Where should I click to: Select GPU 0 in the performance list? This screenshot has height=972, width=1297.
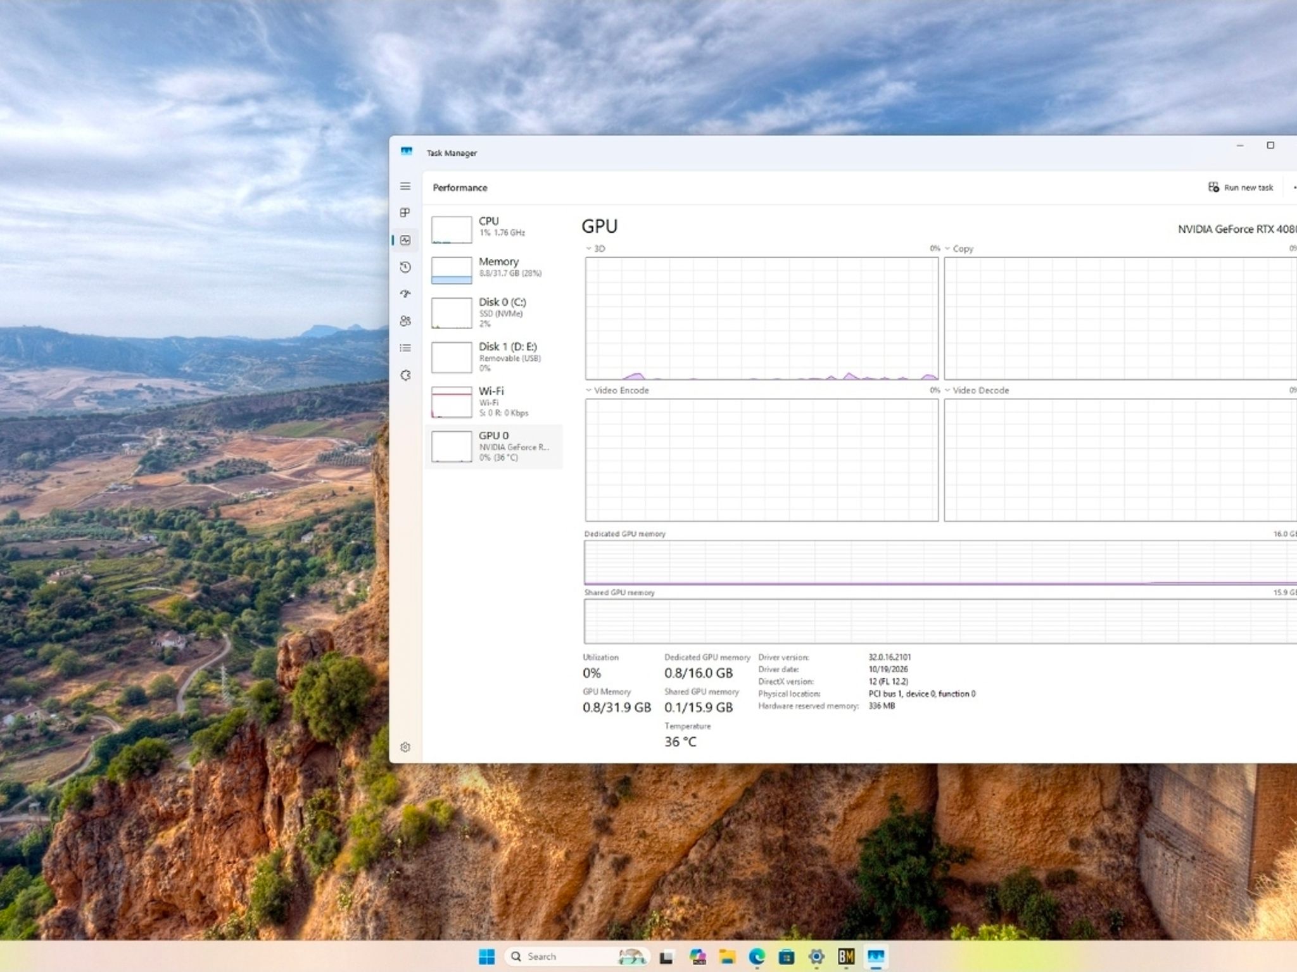tap(494, 446)
